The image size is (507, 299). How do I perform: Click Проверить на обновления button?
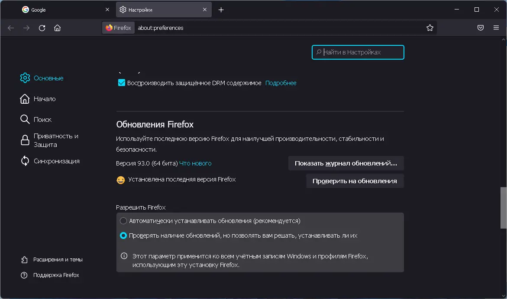(x=355, y=181)
